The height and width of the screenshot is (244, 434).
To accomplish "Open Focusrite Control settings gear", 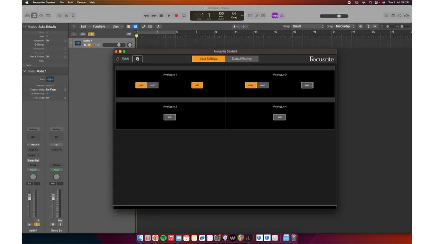I will click(x=137, y=59).
